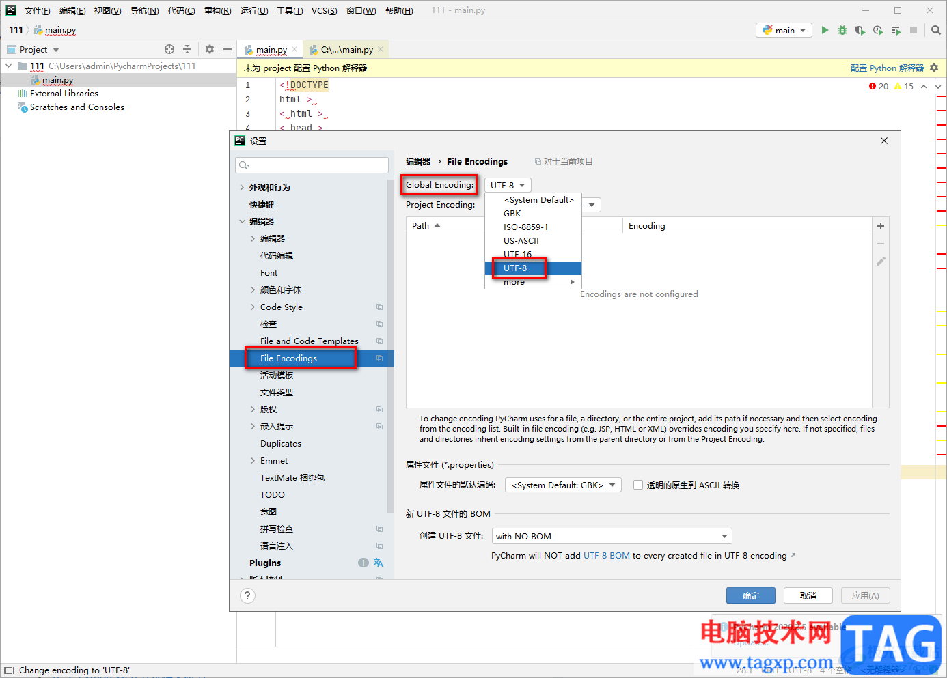Select ISO-8859-1 in encoding list

[x=533, y=227]
